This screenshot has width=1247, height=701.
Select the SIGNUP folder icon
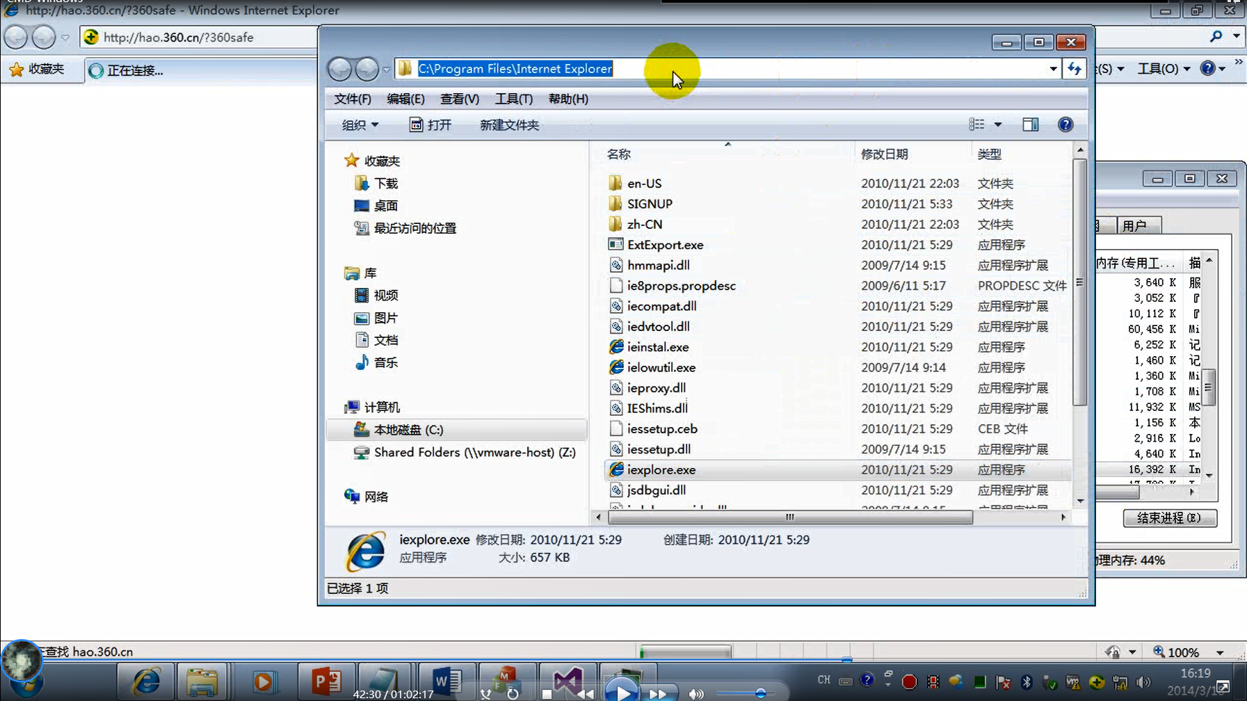point(616,204)
